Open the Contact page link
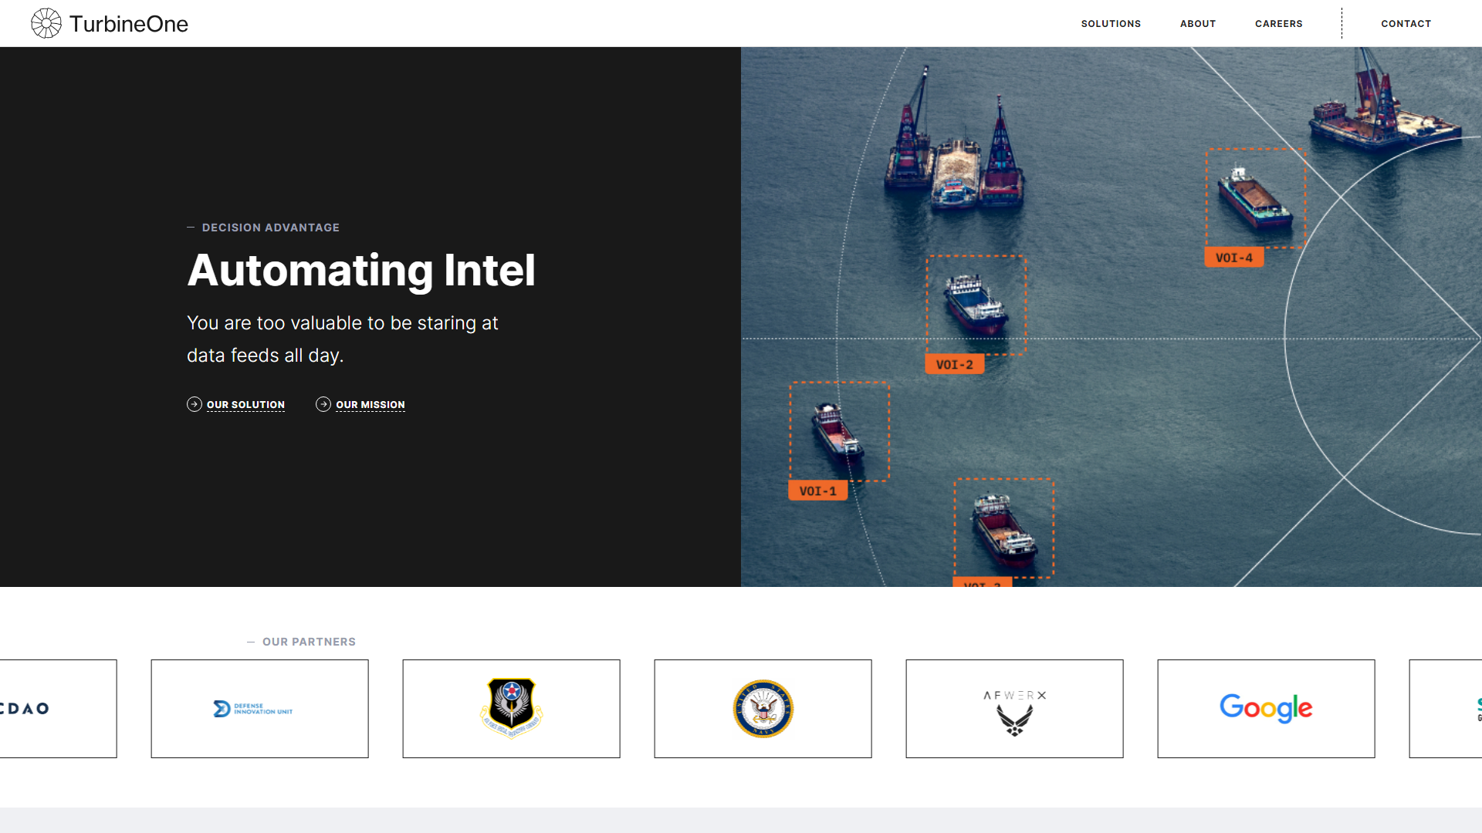 click(x=1406, y=24)
